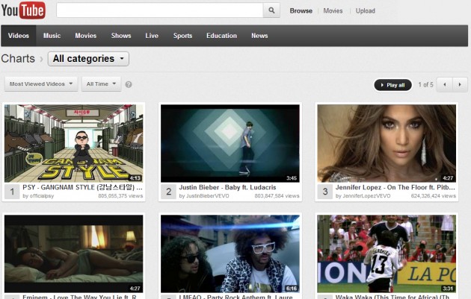Click the Browse link in header
The height and width of the screenshot is (299, 471).
[x=301, y=10]
